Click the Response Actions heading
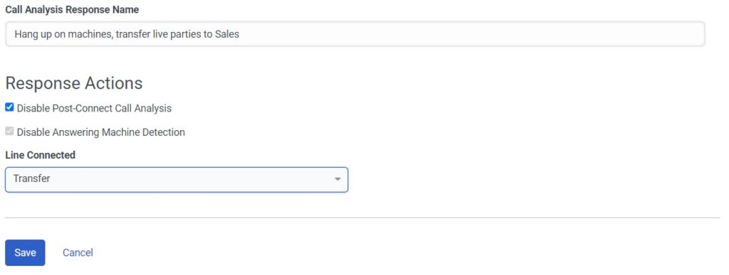This screenshot has width=729, height=275. [73, 83]
